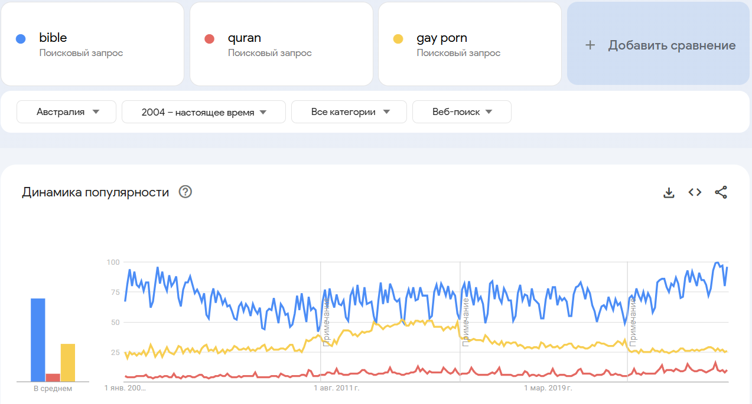
Task: Click the Добавить сравнение button
Action: coord(659,44)
